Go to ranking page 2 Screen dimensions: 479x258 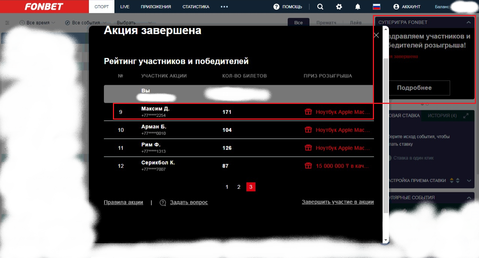tap(239, 187)
